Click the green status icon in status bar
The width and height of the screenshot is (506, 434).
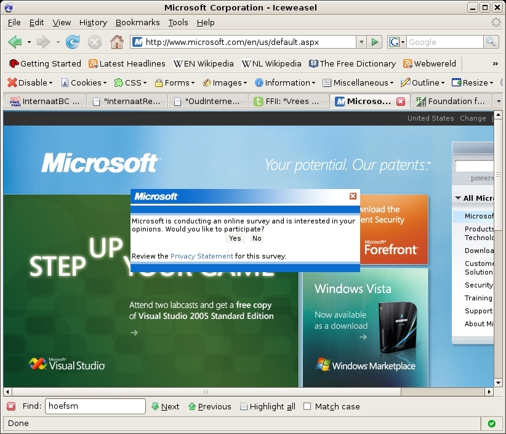pyautogui.click(x=491, y=424)
